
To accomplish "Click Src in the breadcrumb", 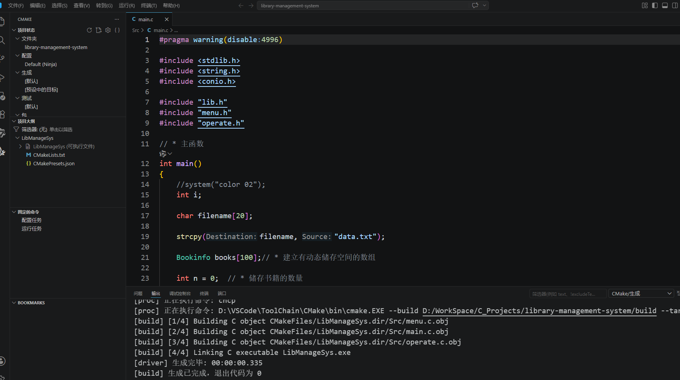I will tap(135, 30).
